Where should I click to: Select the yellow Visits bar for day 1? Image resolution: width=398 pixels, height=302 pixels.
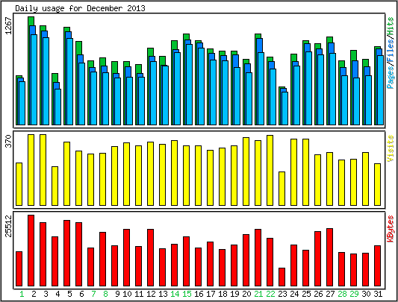tap(19, 184)
